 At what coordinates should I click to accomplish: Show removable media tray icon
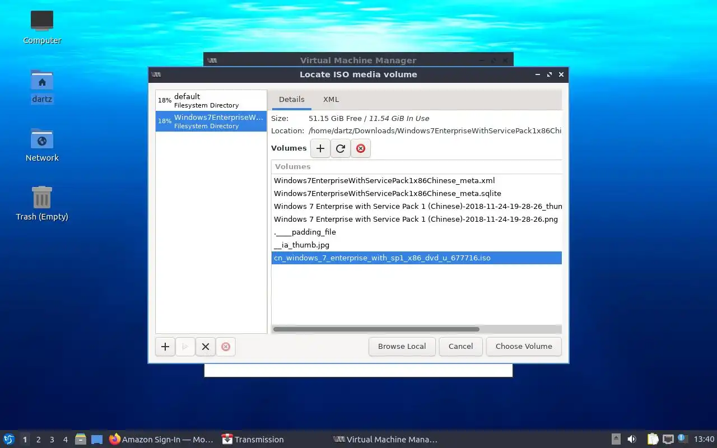[x=616, y=439]
